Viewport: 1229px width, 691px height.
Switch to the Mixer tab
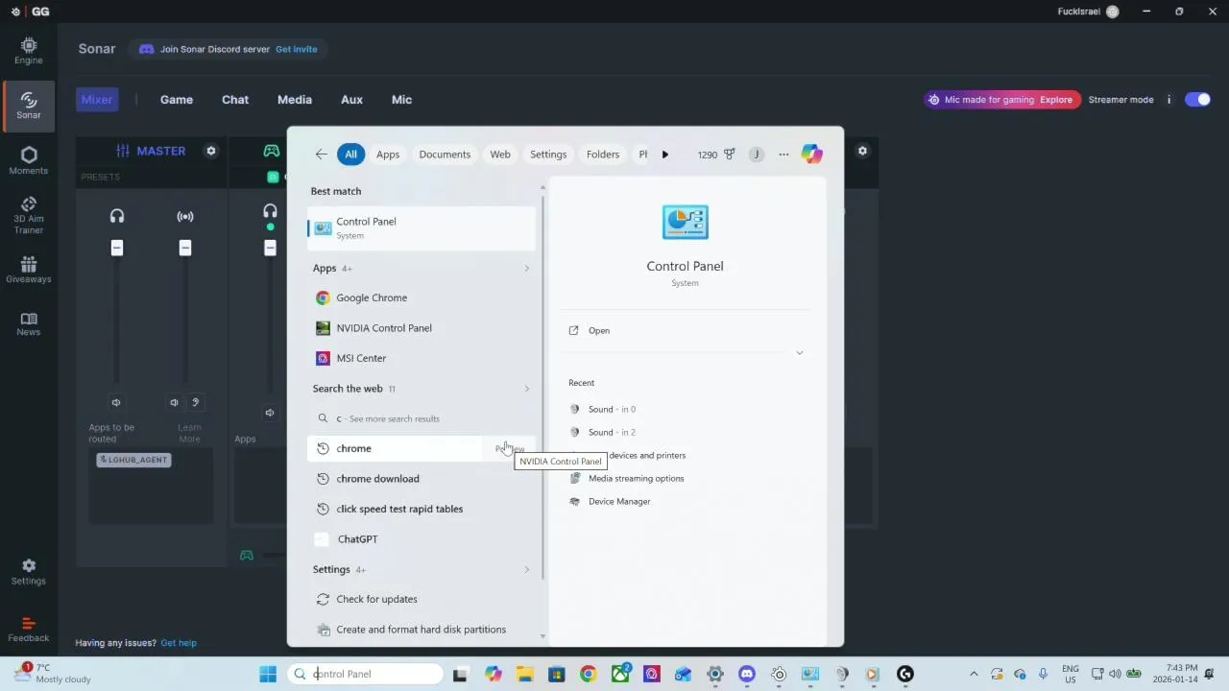tap(97, 100)
